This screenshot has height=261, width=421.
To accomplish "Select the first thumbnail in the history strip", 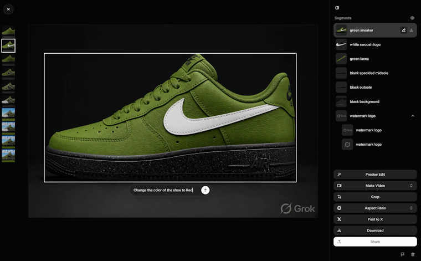I will pos(8,32).
